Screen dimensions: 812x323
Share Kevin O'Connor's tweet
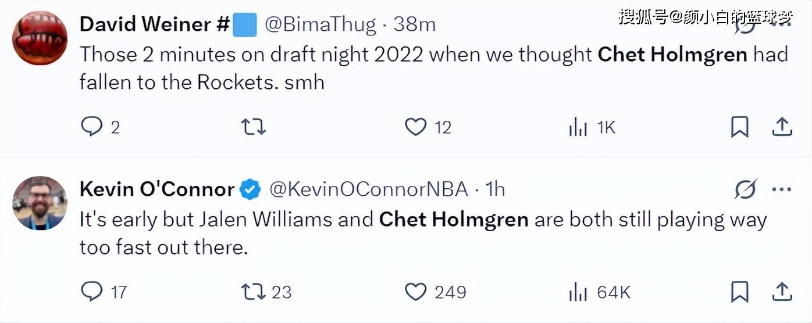point(782,291)
